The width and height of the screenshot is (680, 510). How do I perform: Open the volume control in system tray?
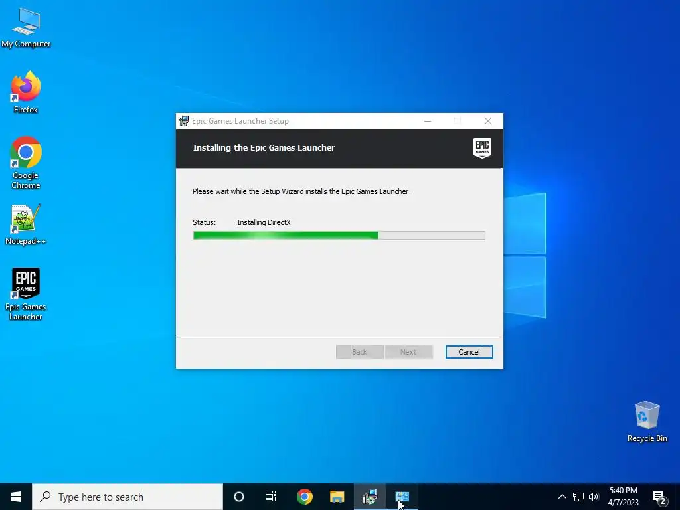click(594, 497)
